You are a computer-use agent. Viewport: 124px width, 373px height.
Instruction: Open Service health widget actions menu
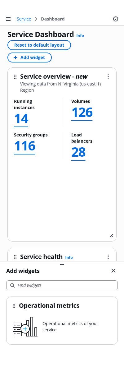tap(108, 257)
